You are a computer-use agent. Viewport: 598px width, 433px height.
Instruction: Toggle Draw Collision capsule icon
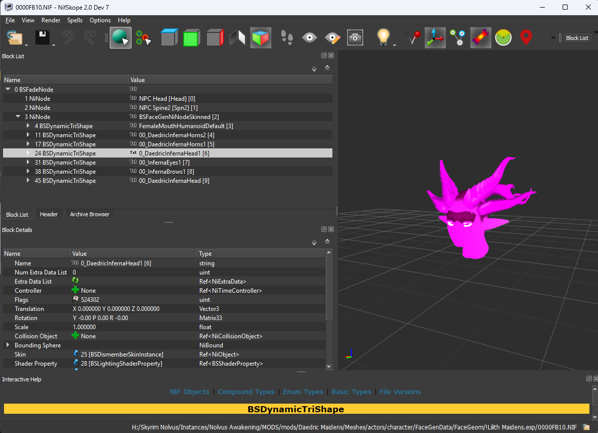pyautogui.click(x=481, y=38)
